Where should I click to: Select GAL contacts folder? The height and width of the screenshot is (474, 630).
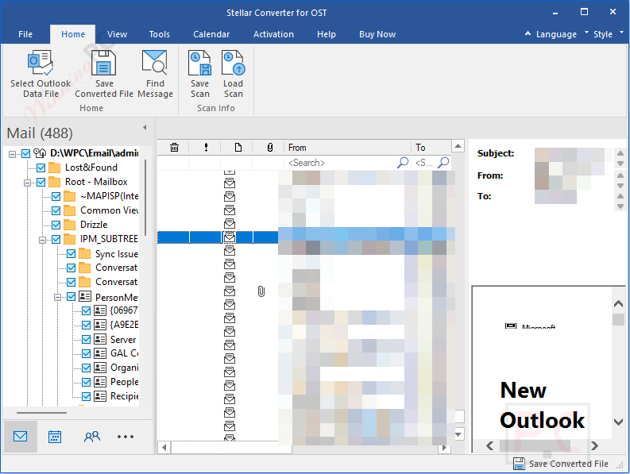pos(124,353)
